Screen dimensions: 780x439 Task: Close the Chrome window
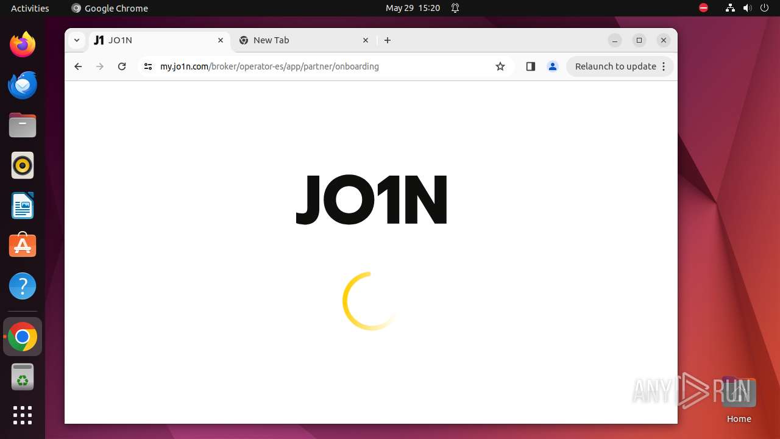pos(664,40)
